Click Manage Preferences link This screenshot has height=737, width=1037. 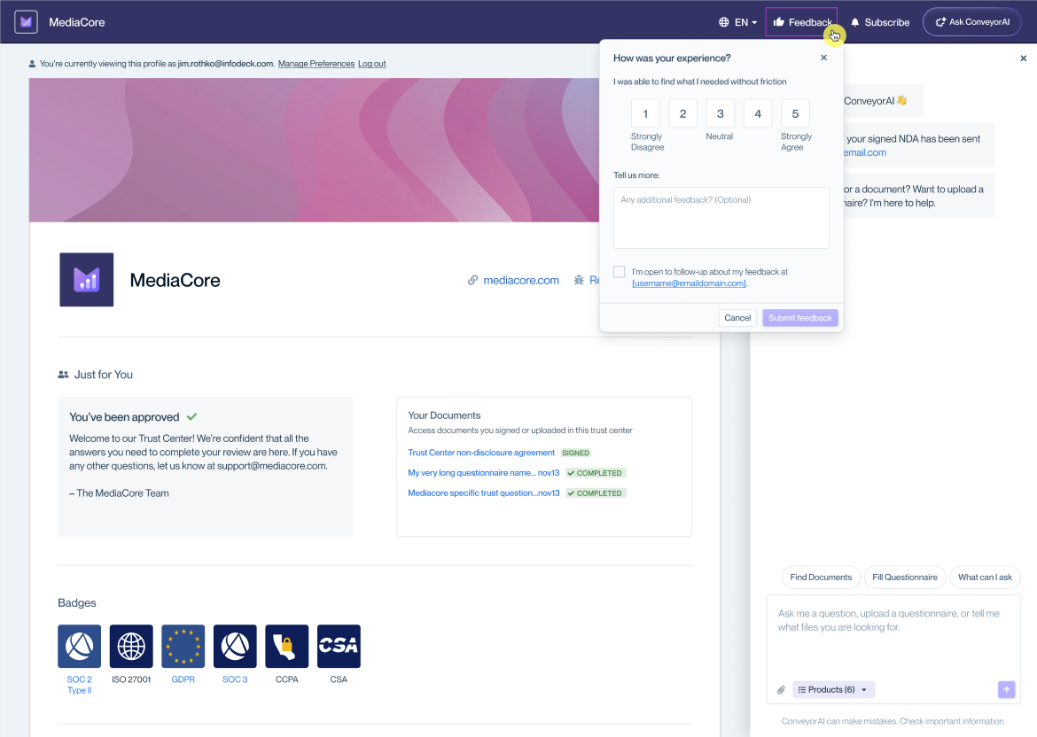click(x=316, y=64)
